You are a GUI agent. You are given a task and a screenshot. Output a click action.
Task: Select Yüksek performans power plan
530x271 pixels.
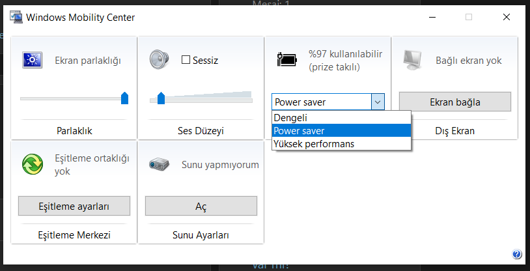pyautogui.click(x=314, y=143)
